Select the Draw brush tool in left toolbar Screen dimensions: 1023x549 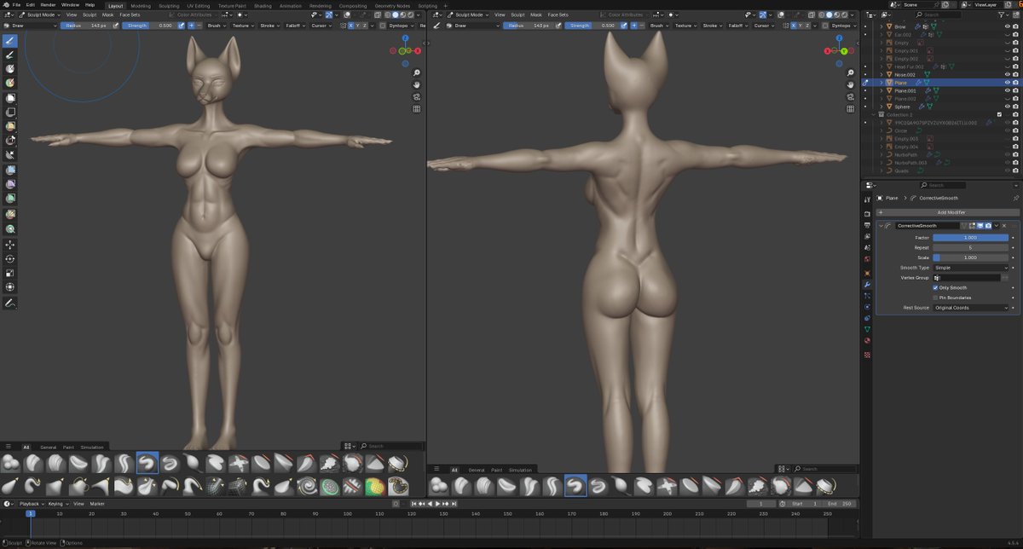click(x=10, y=40)
